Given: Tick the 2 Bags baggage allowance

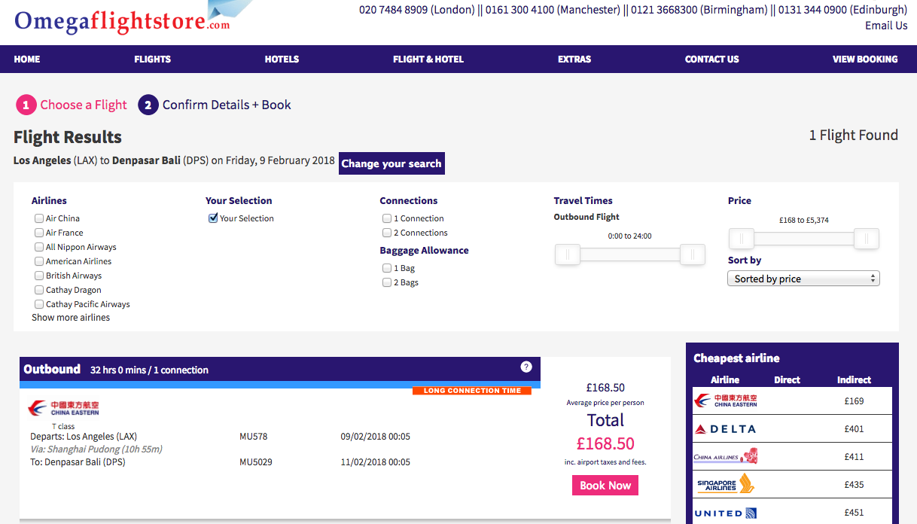Looking at the screenshot, I should point(387,282).
